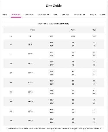This screenshot has width=108, height=132.
Task: Click the 12W size cell
Action: 52,36
